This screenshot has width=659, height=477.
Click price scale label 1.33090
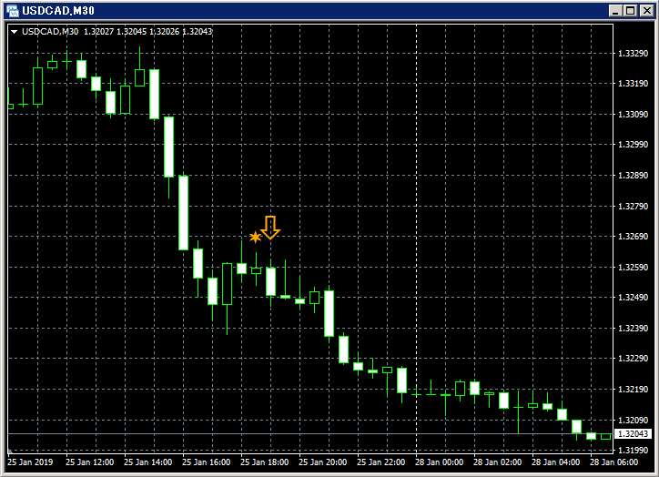pos(633,115)
